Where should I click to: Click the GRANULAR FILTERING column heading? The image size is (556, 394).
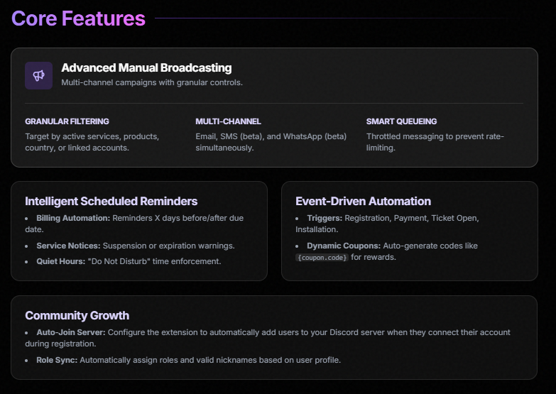67,121
